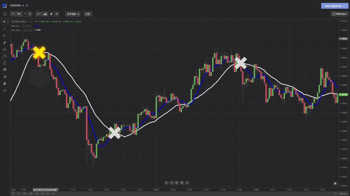Select the 1日 interval button
350x196 pixels.
(x=19, y=14)
